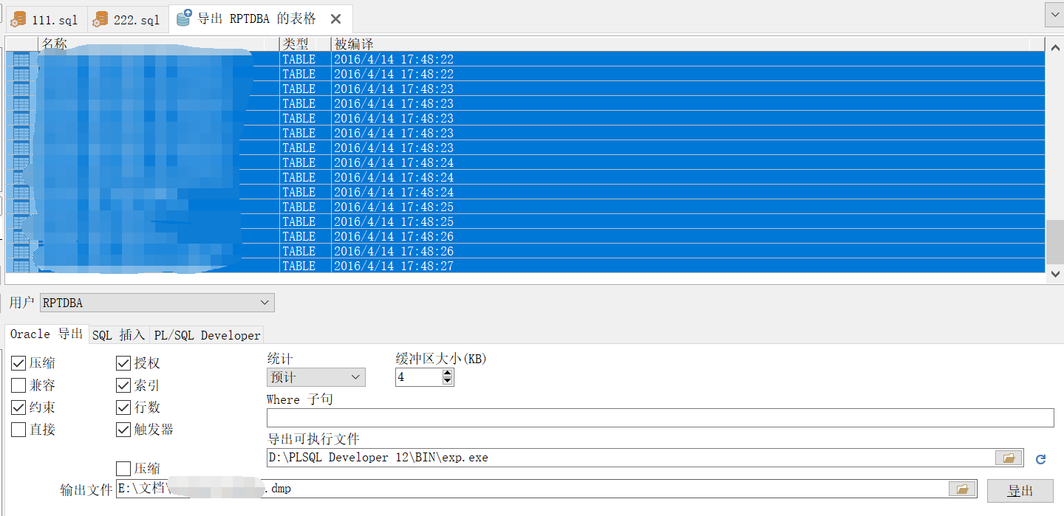Toggle the 约束 checkbox
1064x516 pixels.
pyautogui.click(x=18, y=407)
